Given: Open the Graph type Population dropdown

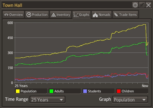Looking at the screenshot, I should pos(130,100).
